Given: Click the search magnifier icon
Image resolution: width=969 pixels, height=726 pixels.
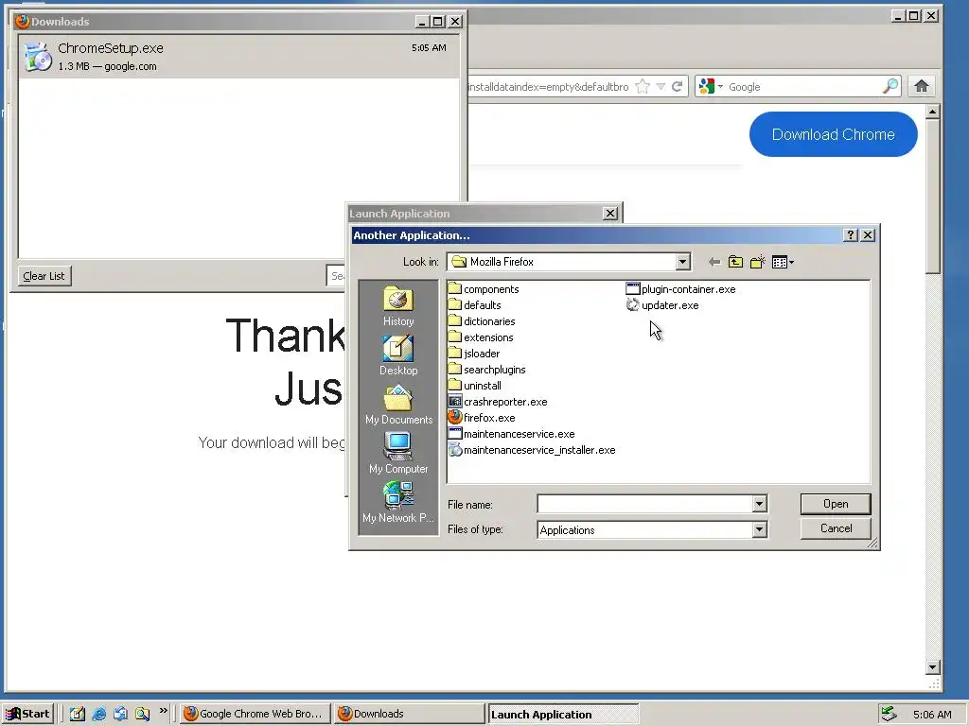Looking at the screenshot, I should (x=890, y=86).
